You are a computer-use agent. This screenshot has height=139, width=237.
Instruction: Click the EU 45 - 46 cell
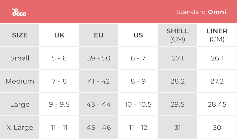point(99,128)
